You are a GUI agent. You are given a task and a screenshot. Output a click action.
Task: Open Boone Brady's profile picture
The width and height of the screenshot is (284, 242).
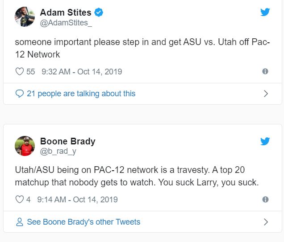coord(25,146)
